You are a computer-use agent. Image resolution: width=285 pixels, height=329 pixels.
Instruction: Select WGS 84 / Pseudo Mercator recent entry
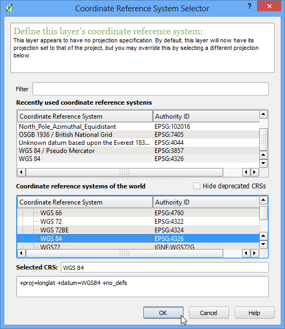click(138, 151)
